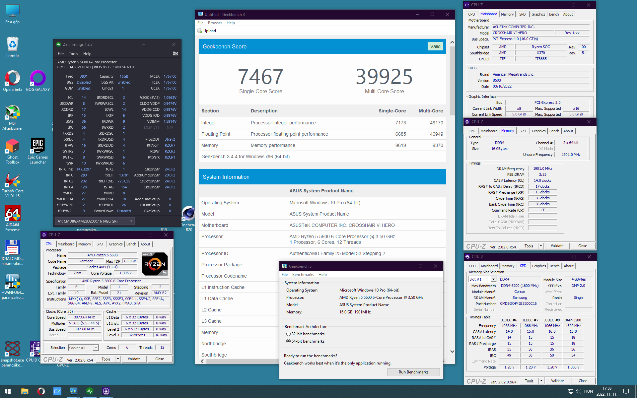Select 64-bit benchmarks radio button
The width and height of the screenshot is (637, 398).
coord(288,341)
